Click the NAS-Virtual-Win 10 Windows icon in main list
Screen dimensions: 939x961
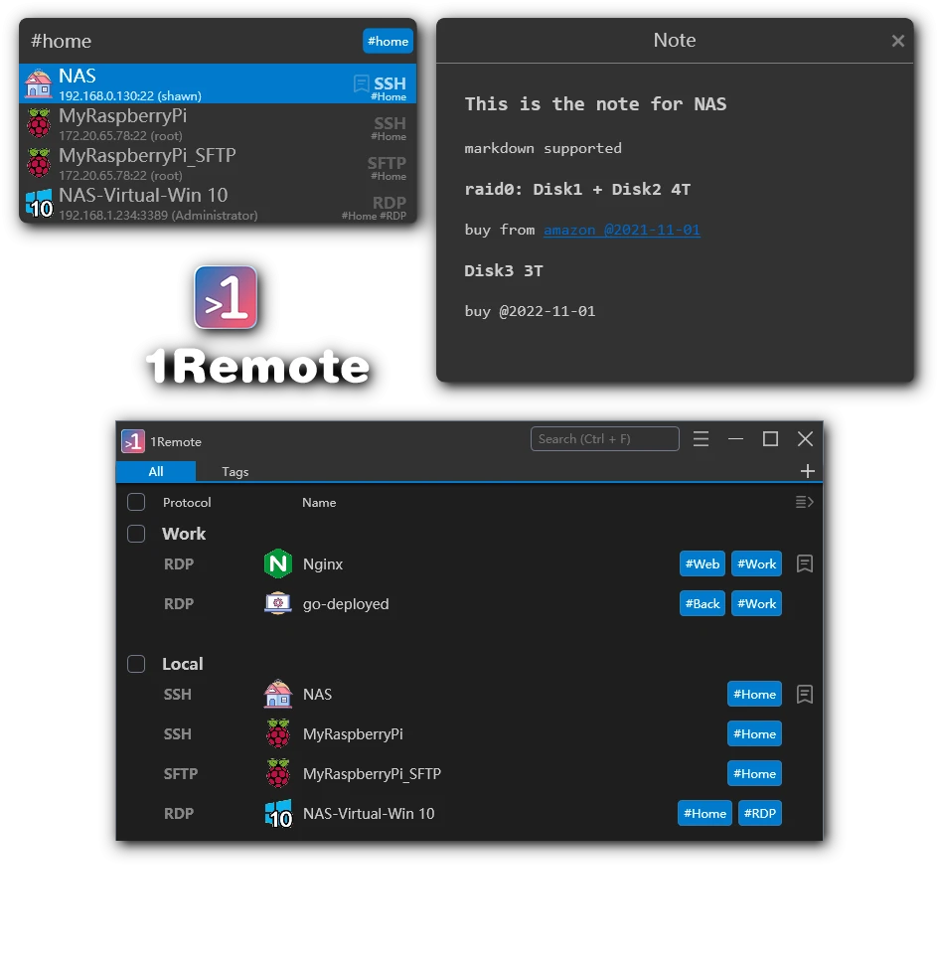point(278,814)
